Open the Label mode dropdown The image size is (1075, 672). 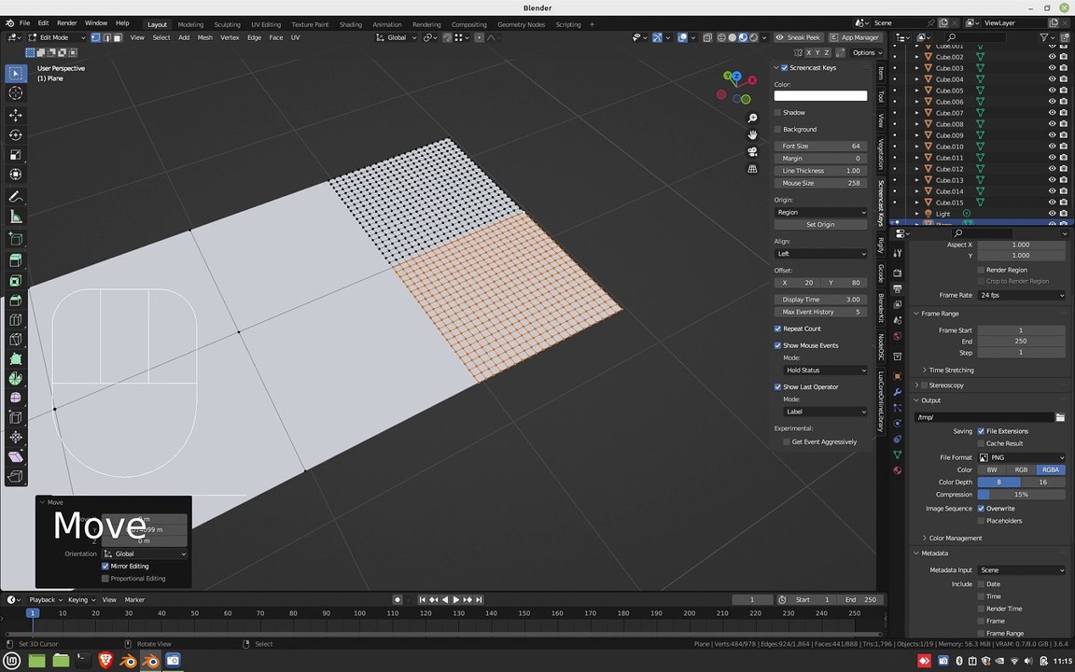826,412
